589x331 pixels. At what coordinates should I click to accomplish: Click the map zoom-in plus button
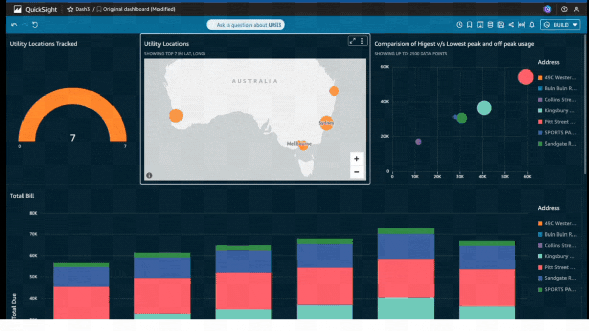pyautogui.click(x=356, y=159)
